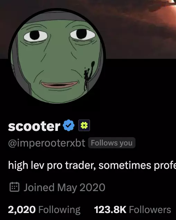Click the blue verified checkmark badge

pyautogui.click(x=69, y=125)
